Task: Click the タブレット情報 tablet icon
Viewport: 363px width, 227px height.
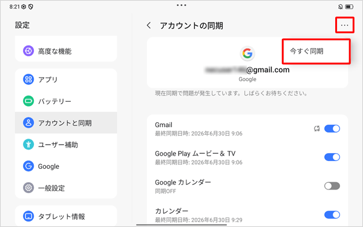Action: pos(28,216)
